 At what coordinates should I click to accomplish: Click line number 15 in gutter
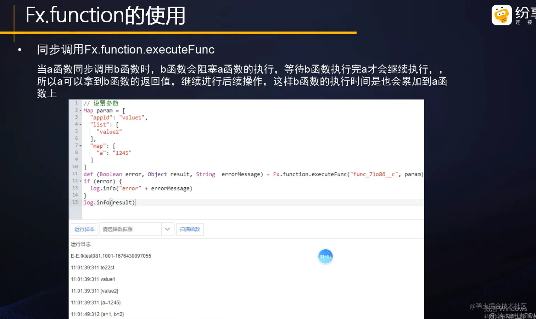pos(75,202)
